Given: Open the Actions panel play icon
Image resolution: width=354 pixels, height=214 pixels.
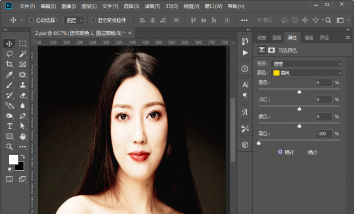Looking at the screenshot, I should pyautogui.click(x=245, y=53).
